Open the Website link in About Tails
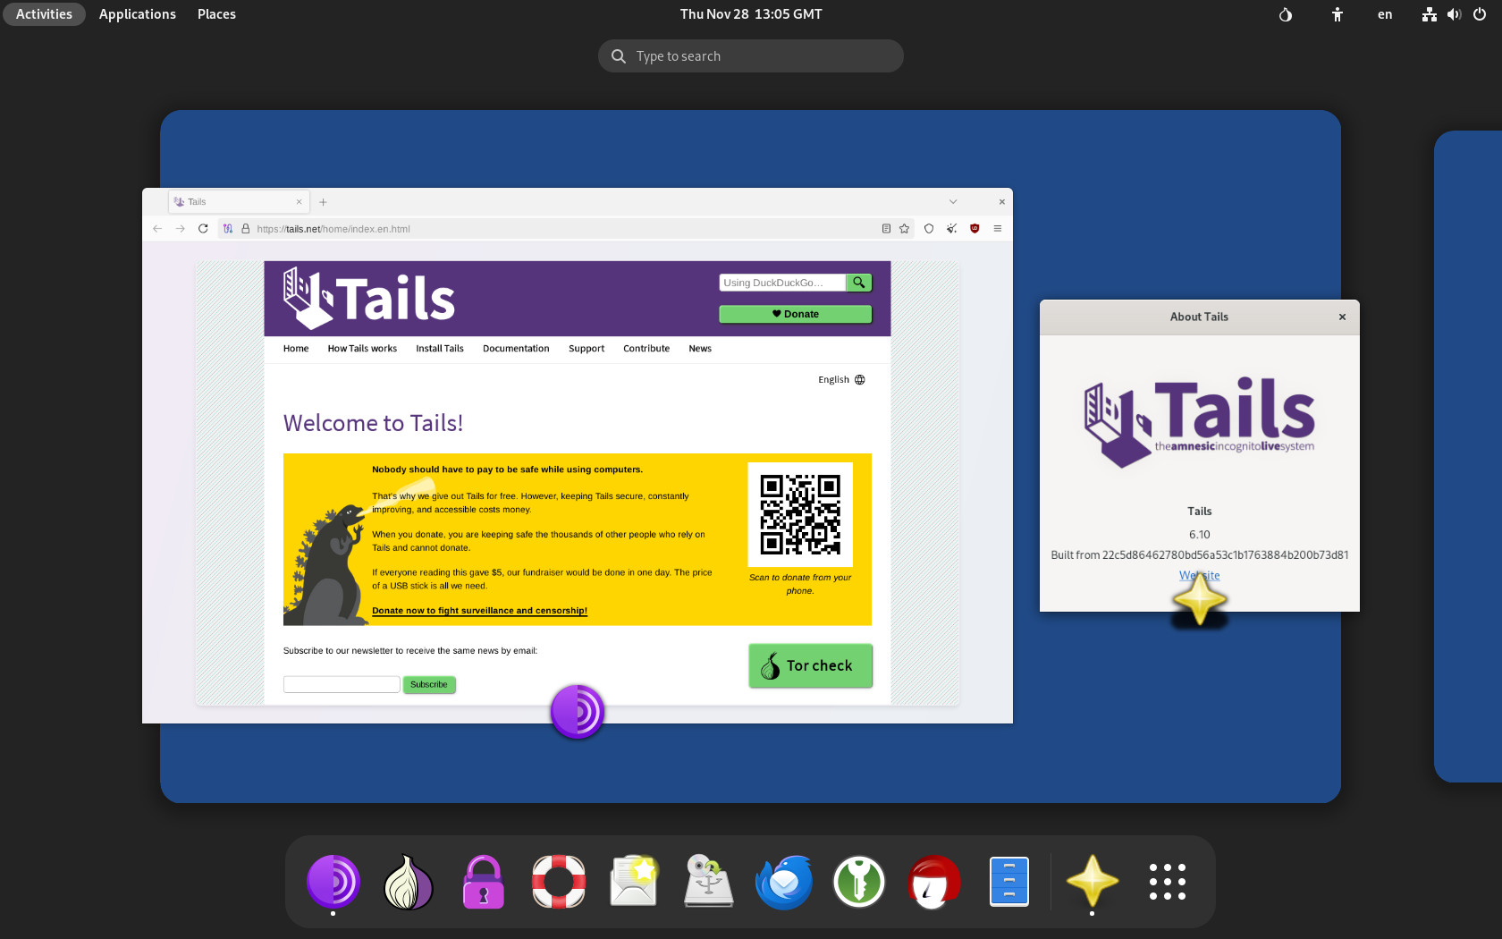Screen dimensions: 1502x939 pyautogui.click(x=1199, y=576)
